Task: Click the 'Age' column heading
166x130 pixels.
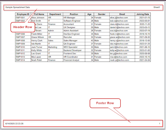Action: [89, 14]
